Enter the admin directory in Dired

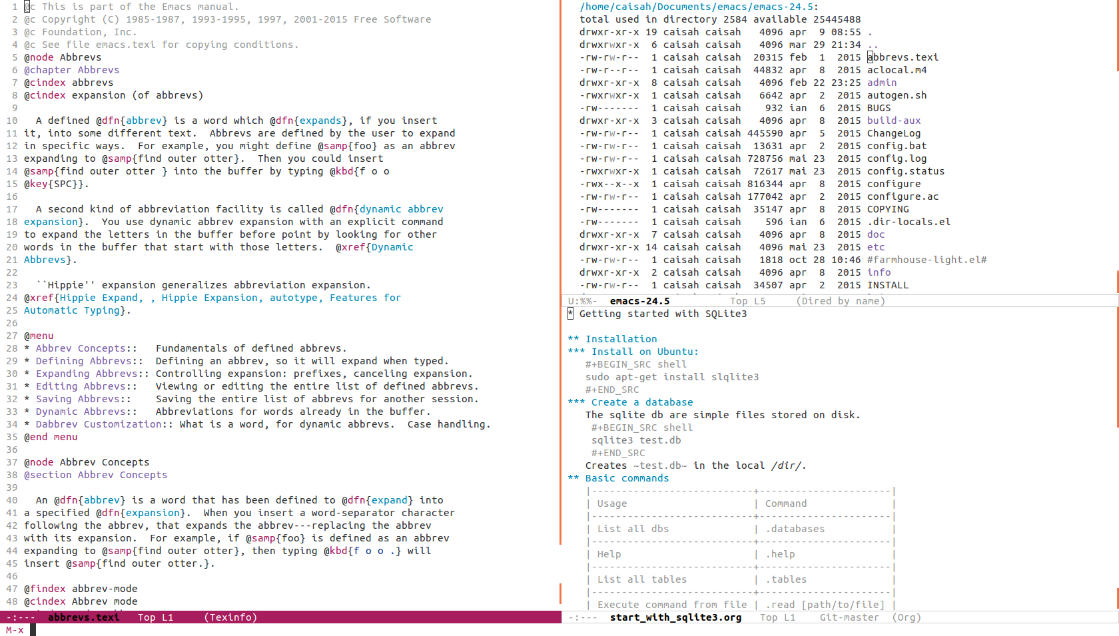882,83
